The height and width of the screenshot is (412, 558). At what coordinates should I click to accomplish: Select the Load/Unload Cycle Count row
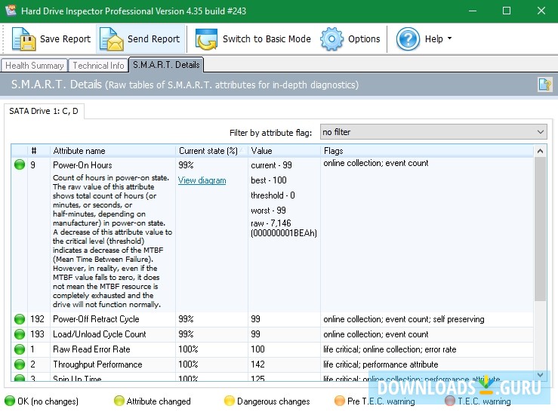[99, 334]
